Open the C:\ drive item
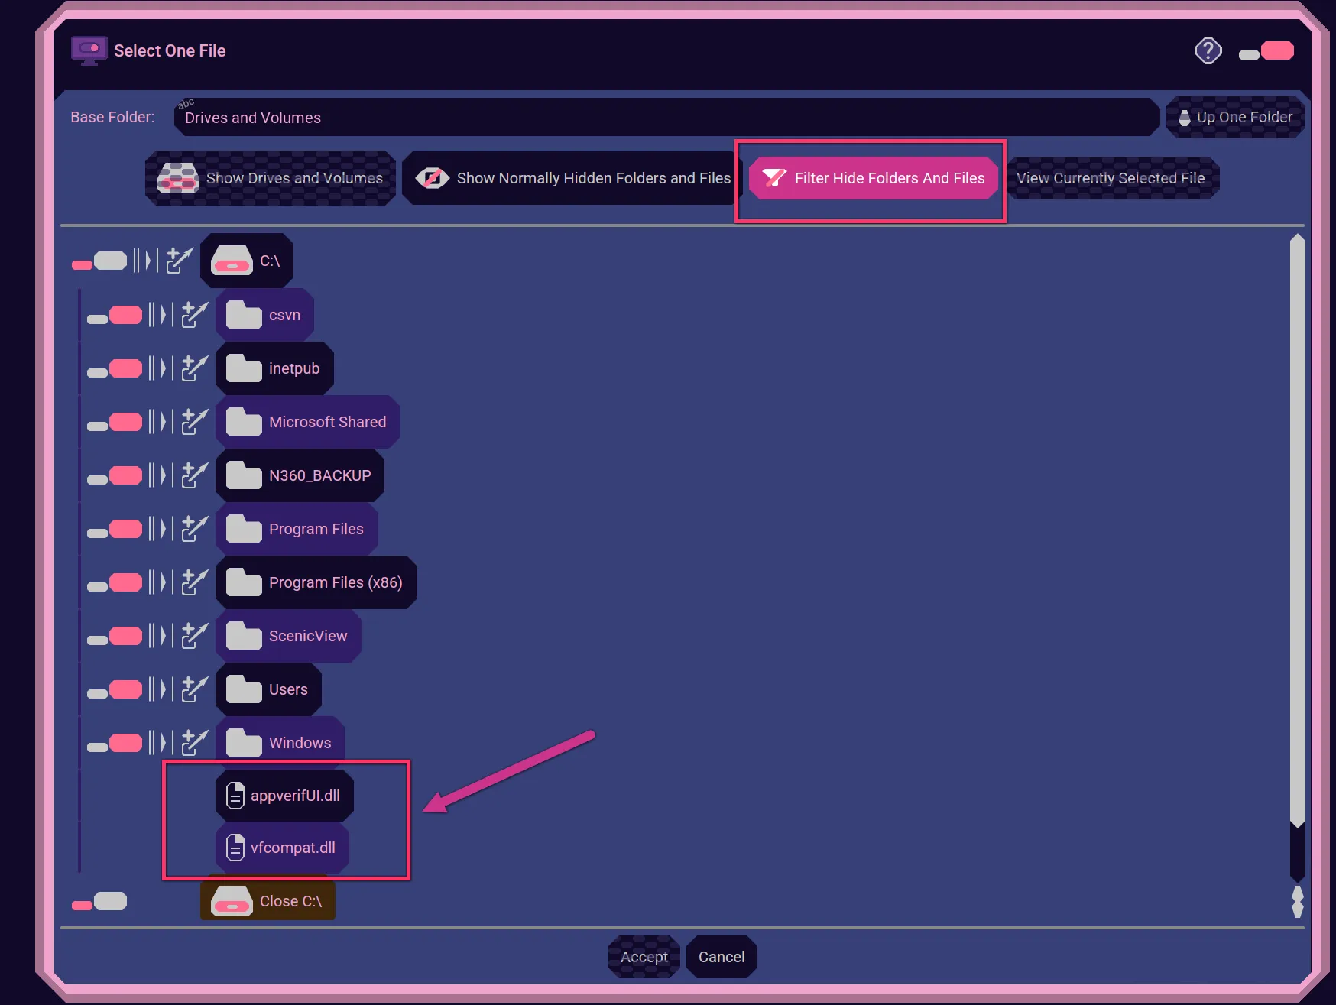The height and width of the screenshot is (1005, 1336). tap(247, 261)
